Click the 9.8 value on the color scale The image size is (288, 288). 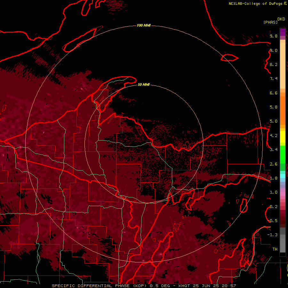273,36
